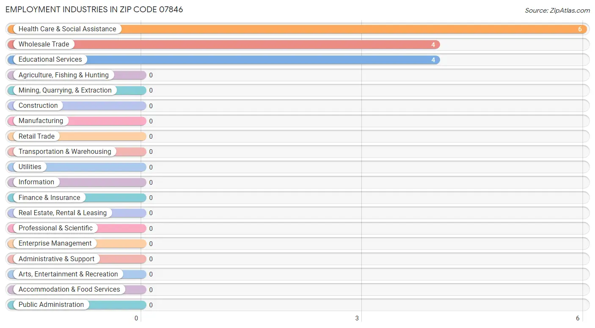Click the x-axis tick label 6

click(578, 318)
